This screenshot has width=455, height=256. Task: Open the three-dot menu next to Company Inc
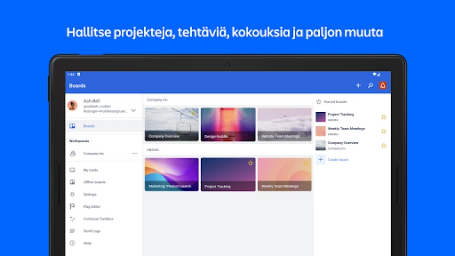134,154
